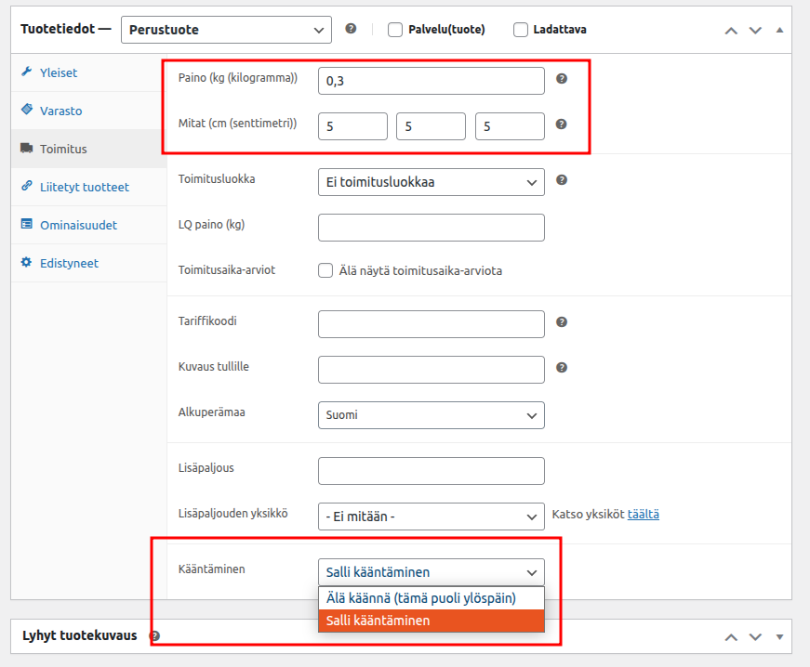Viewport: 810px width, 667px height.
Task: Click the LQ paino (kg) input field
Action: (x=431, y=228)
